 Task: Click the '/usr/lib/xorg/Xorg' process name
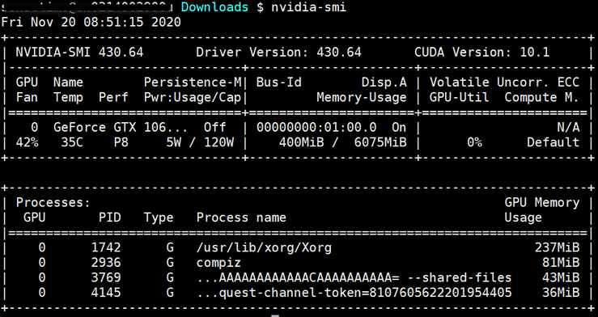click(264, 247)
